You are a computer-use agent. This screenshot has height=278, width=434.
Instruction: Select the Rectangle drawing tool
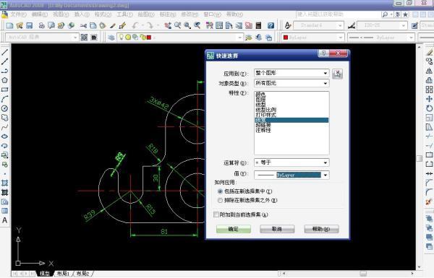(5, 90)
